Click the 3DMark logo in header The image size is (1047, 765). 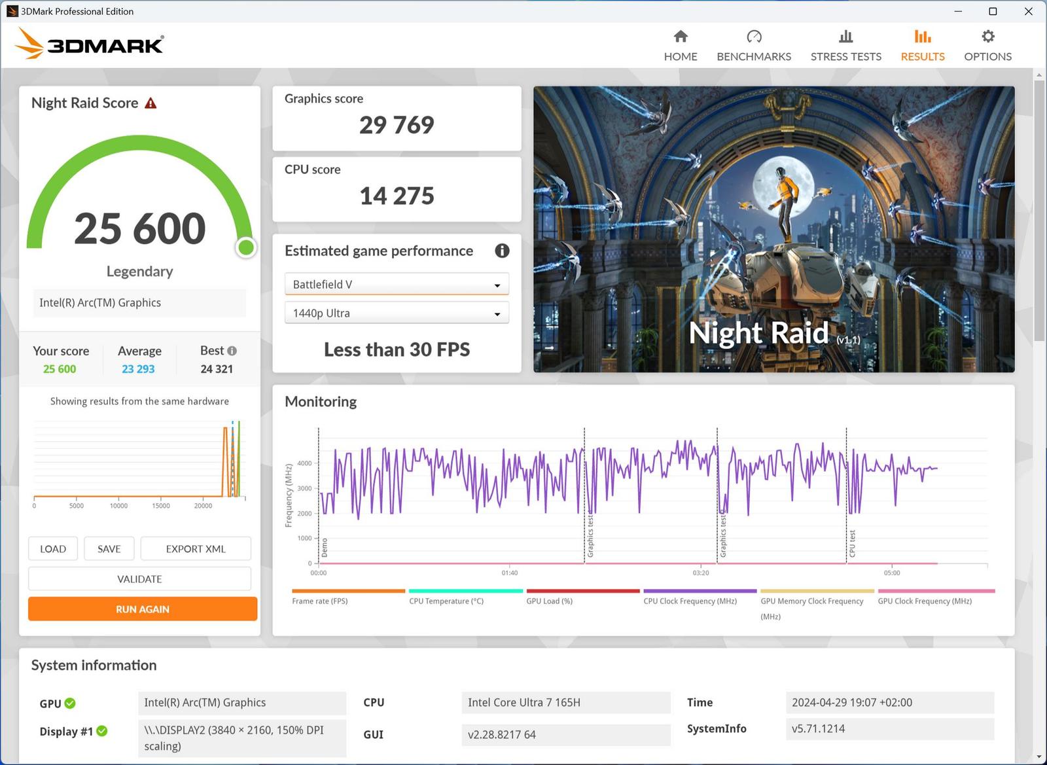[90, 44]
